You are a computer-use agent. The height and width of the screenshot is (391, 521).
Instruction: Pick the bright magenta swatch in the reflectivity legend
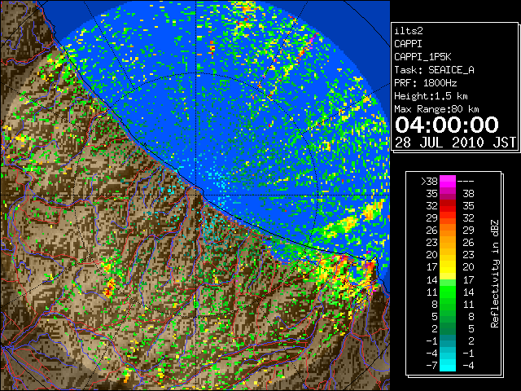[x=448, y=182]
